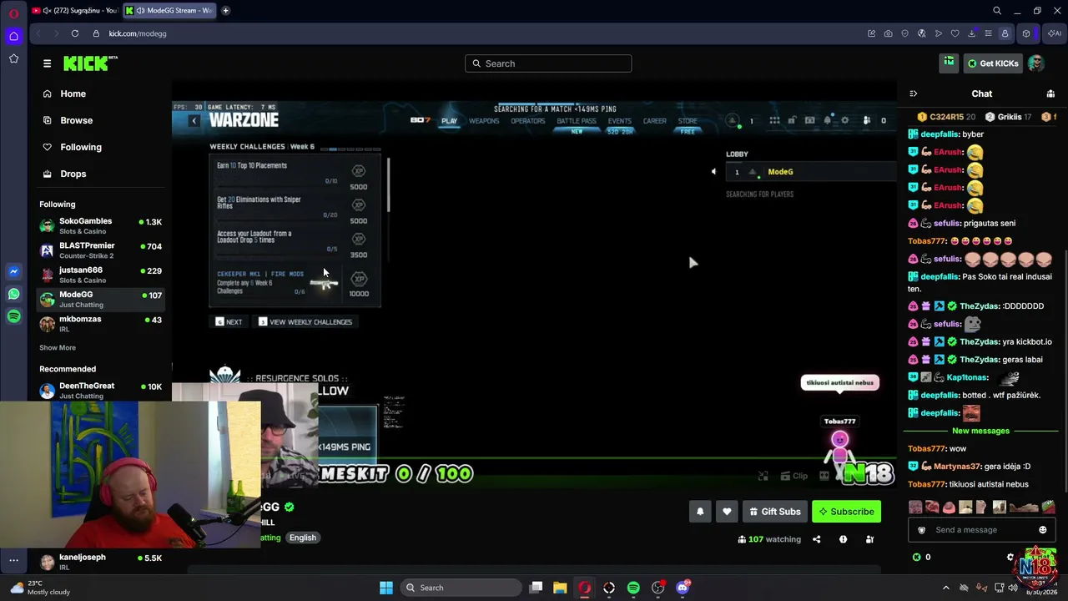Open Drops in Kick sidebar
Image resolution: width=1068 pixels, height=601 pixels.
(x=73, y=174)
